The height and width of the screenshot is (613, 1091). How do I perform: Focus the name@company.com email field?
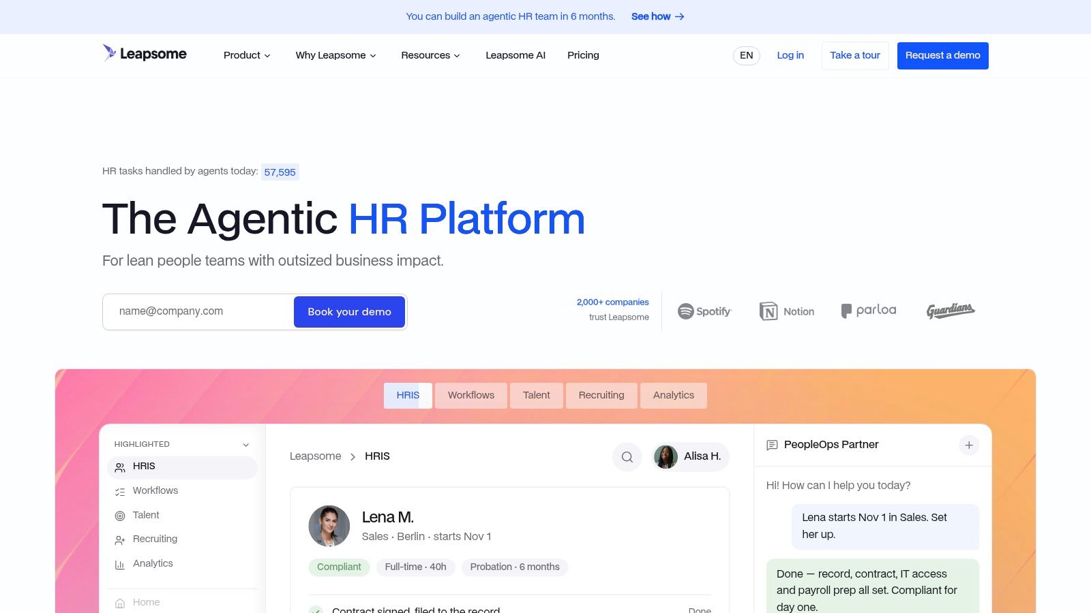click(x=199, y=311)
